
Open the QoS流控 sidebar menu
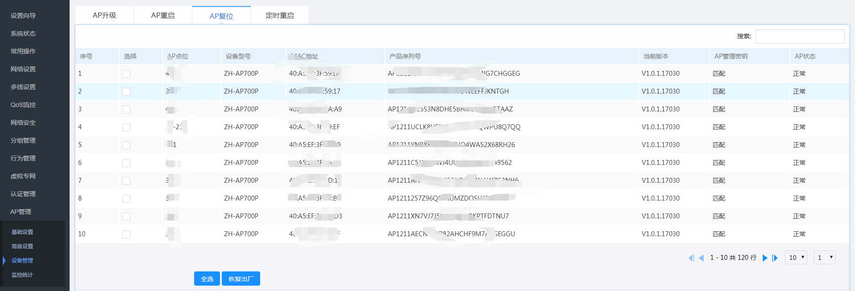(23, 105)
